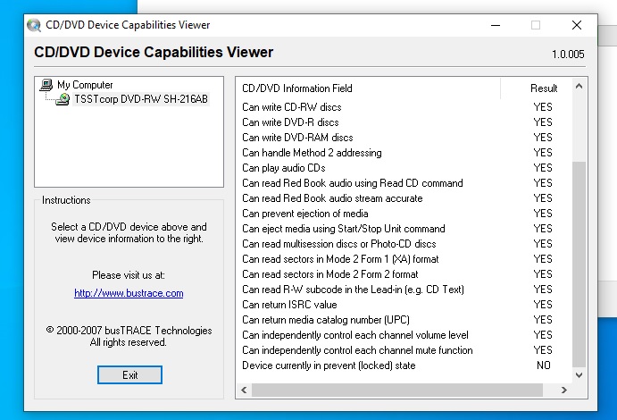
Task: Click the DVD drive icon in the tree
Action: tap(63, 99)
